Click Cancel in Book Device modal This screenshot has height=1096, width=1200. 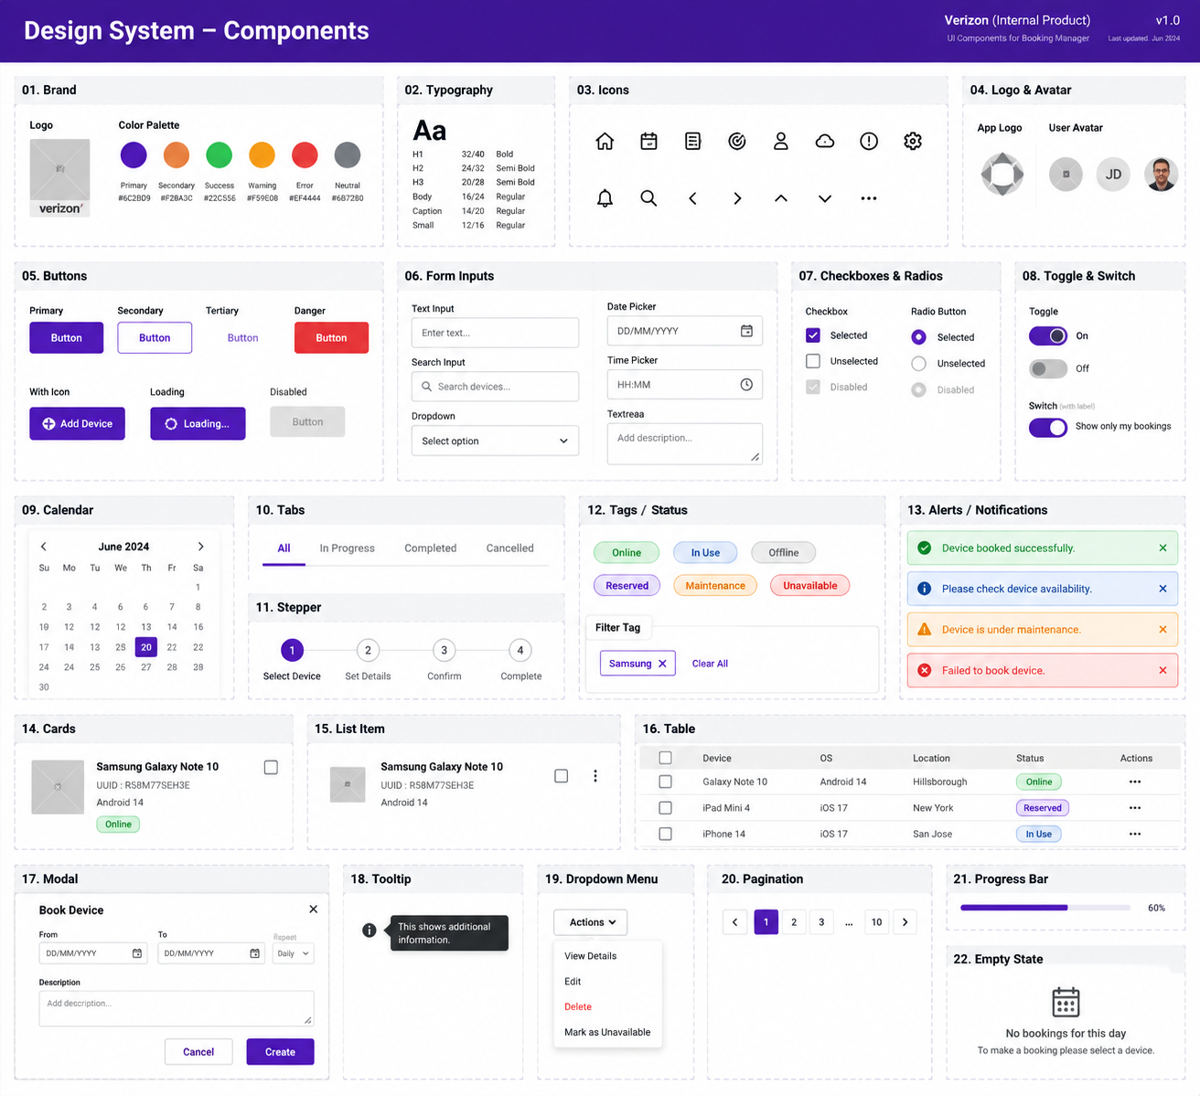198,1052
